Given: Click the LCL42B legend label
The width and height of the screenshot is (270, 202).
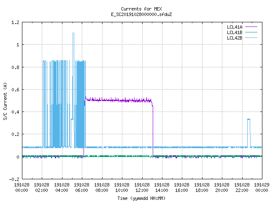Looking at the screenshot, I should (235, 38).
